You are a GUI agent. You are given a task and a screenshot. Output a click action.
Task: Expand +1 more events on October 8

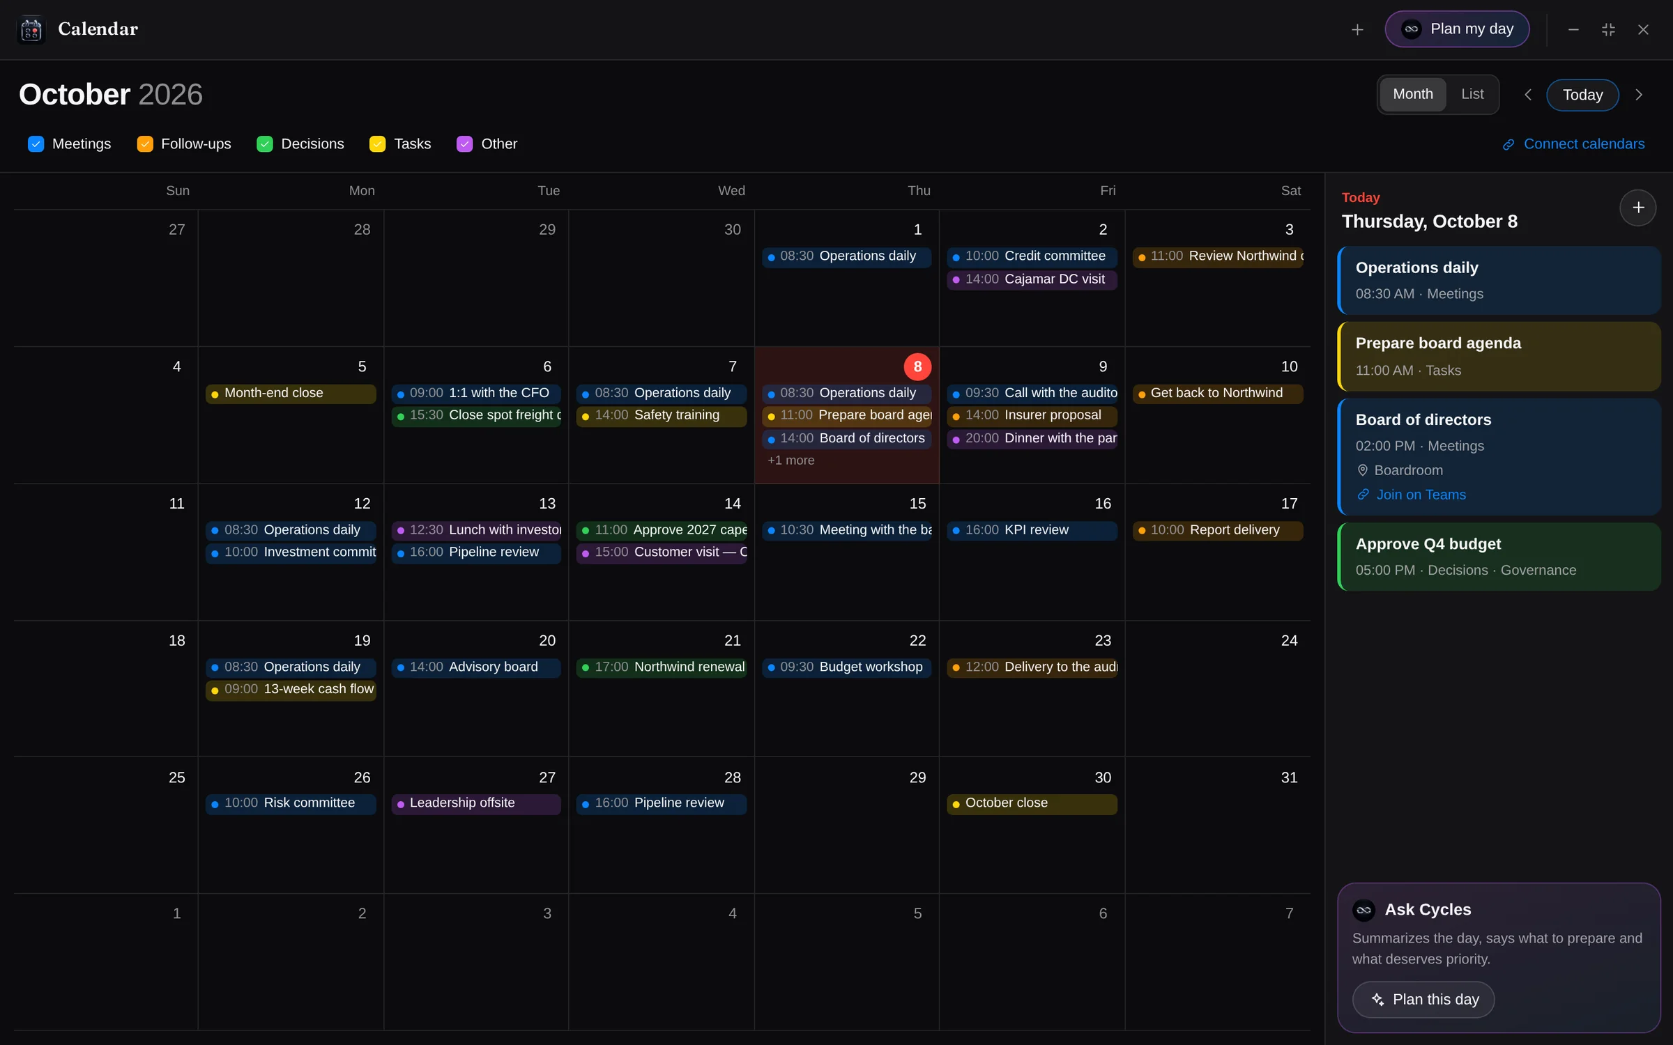(790, 460)
